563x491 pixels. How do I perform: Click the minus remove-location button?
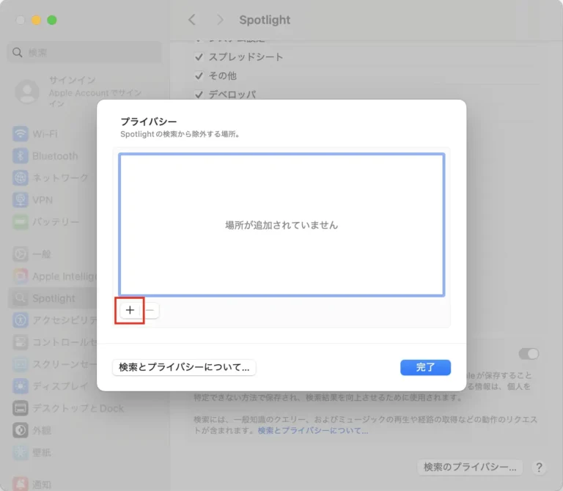coord(150,310)
